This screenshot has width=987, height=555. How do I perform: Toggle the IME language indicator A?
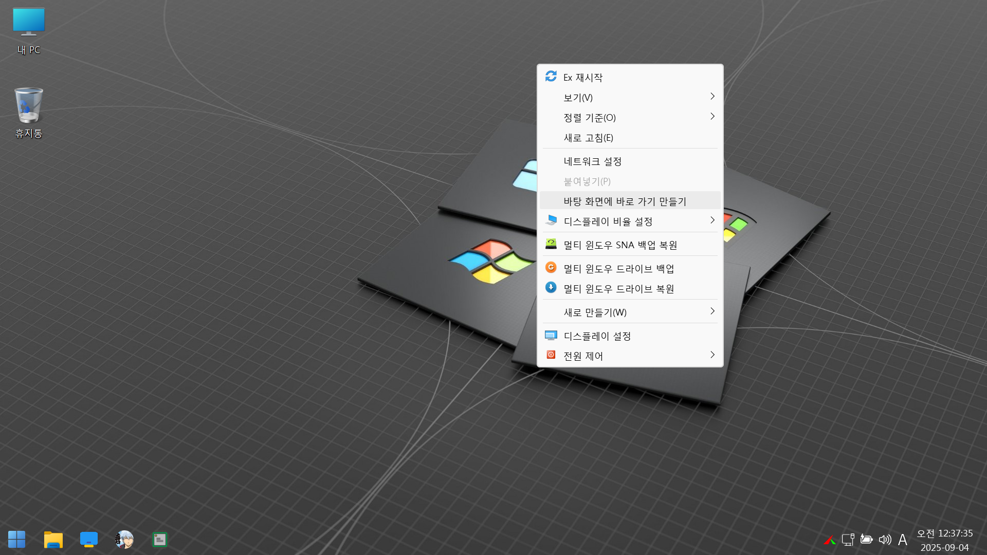[902, 540]
